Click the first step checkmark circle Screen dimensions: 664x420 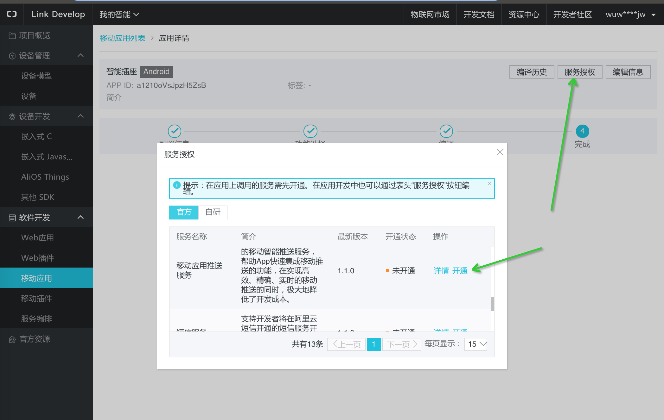175,131
